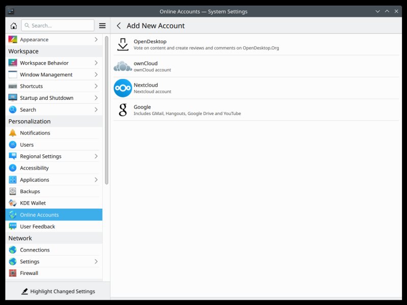Click the sidebar vertical scrollbar
Screen dimensions: 407x305
(106, 109)
